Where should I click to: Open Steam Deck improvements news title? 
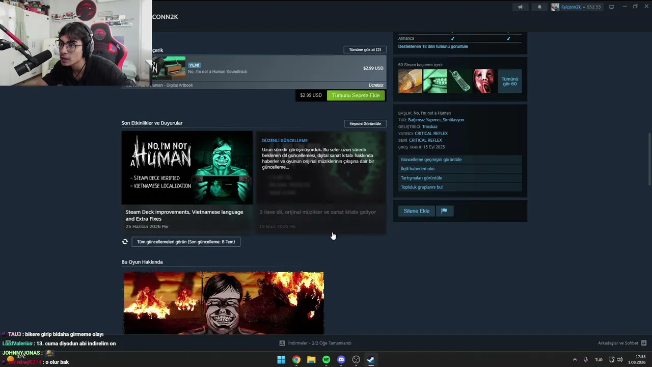pyautogui.click(x=184, y=215)
